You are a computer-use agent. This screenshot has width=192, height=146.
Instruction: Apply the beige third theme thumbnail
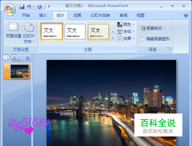[98, 32]
